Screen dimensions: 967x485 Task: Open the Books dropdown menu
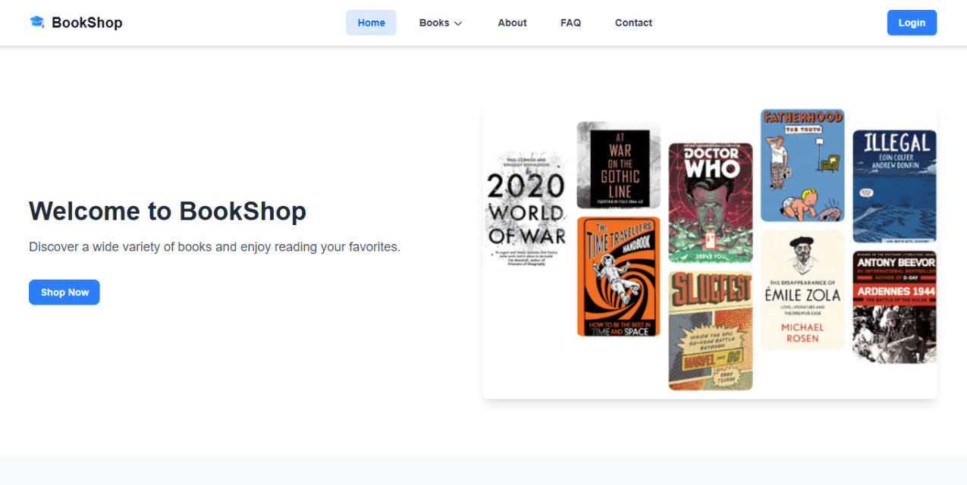click(x=434, y=23)
